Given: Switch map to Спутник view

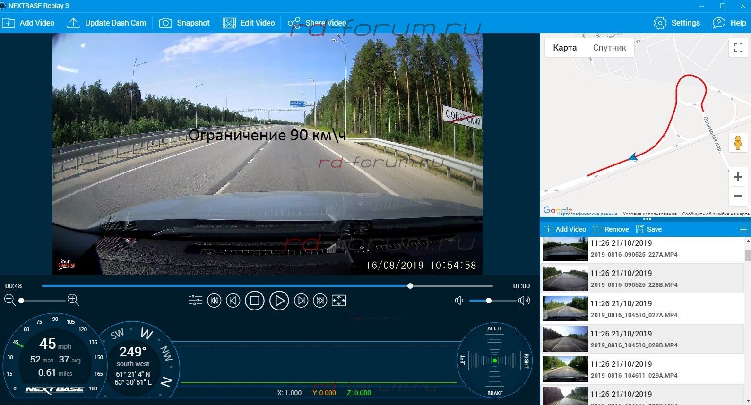Looking at the screenshot, I should click(x=609, y=48).
